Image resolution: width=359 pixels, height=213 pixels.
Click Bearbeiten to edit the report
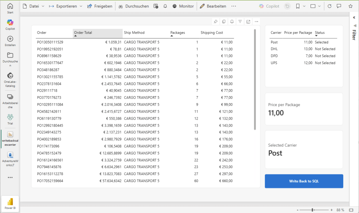[x=213, y=6]
